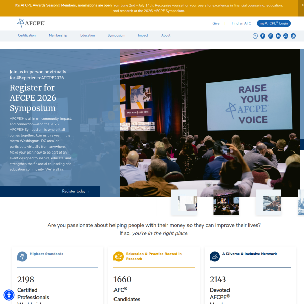
Task: Follow the Find an AFC link
Action: click(x=241, y=23)
